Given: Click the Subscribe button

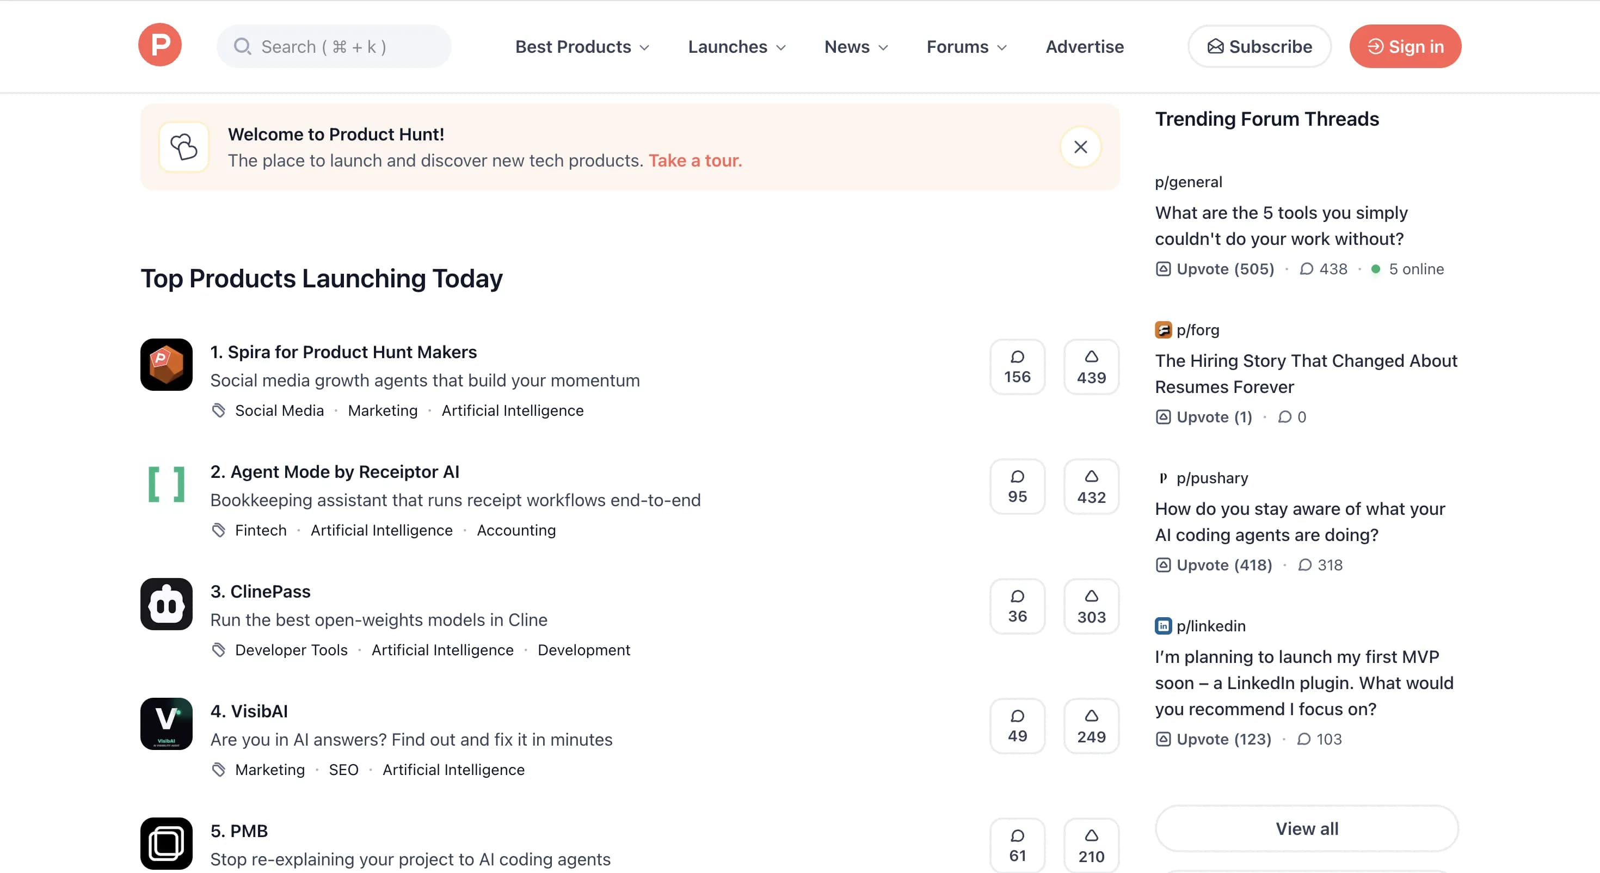Looking at the screenshot, I should pyautogui.click(x=1259, y=47).
